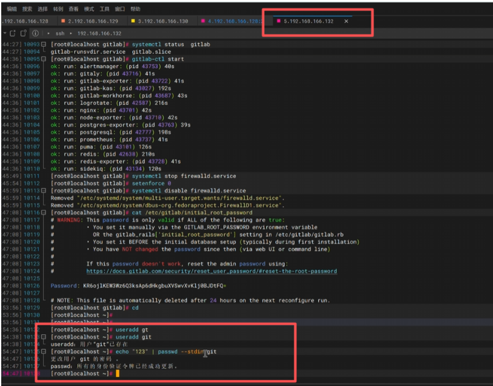Collapse fold at line 10095 gitlab-ctl start
The image size is (493, 386).
pyautogui.click(x=44, y=59)
